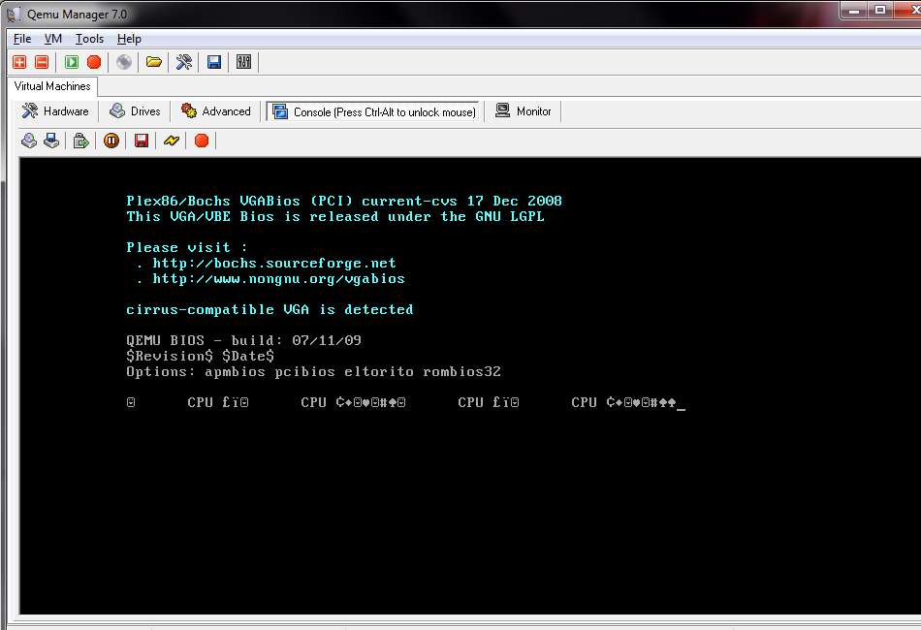Open the yellow folder icon

[x=154, y=62]
